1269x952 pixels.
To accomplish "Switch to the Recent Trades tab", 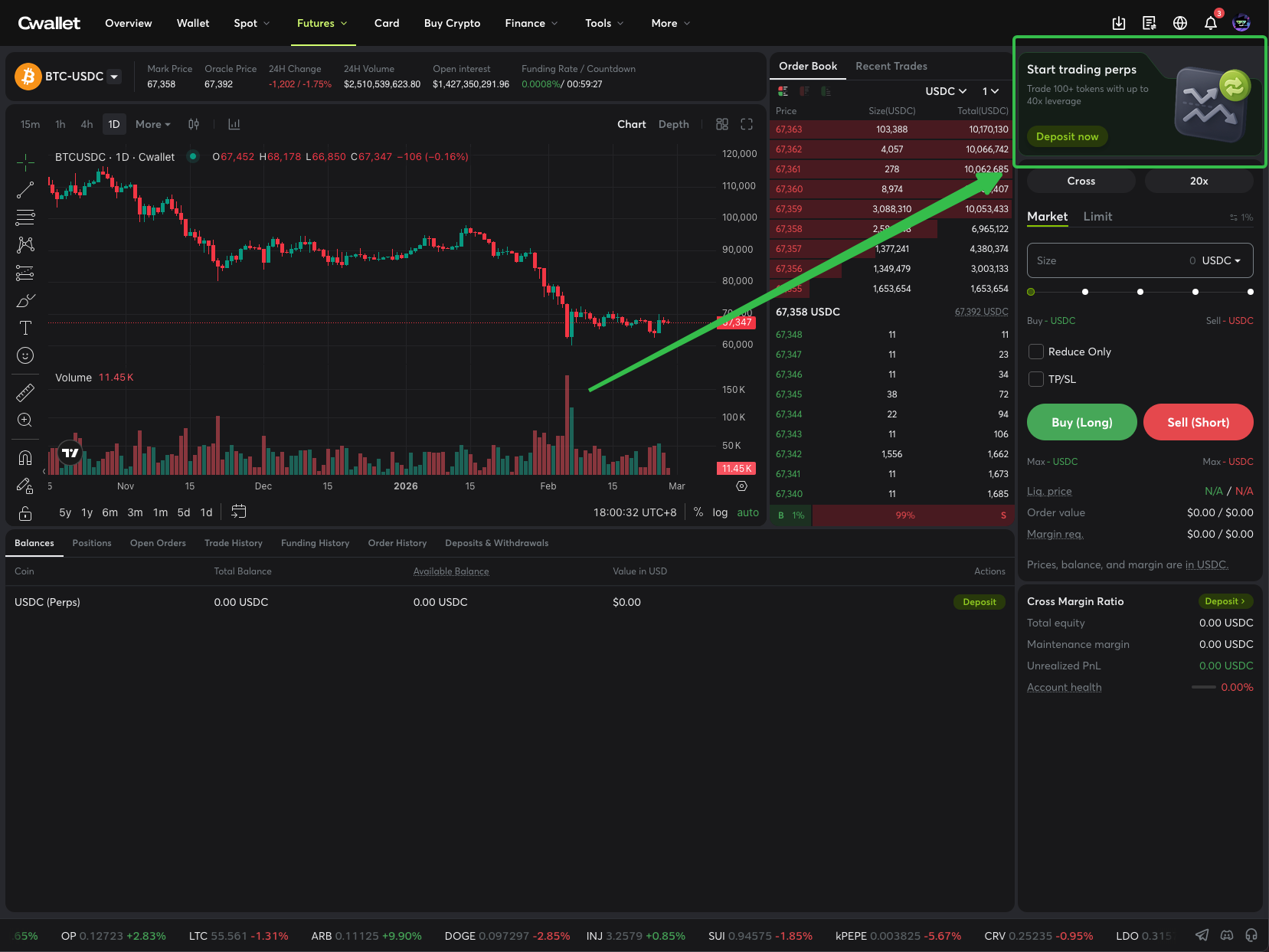I will (891, 66).
